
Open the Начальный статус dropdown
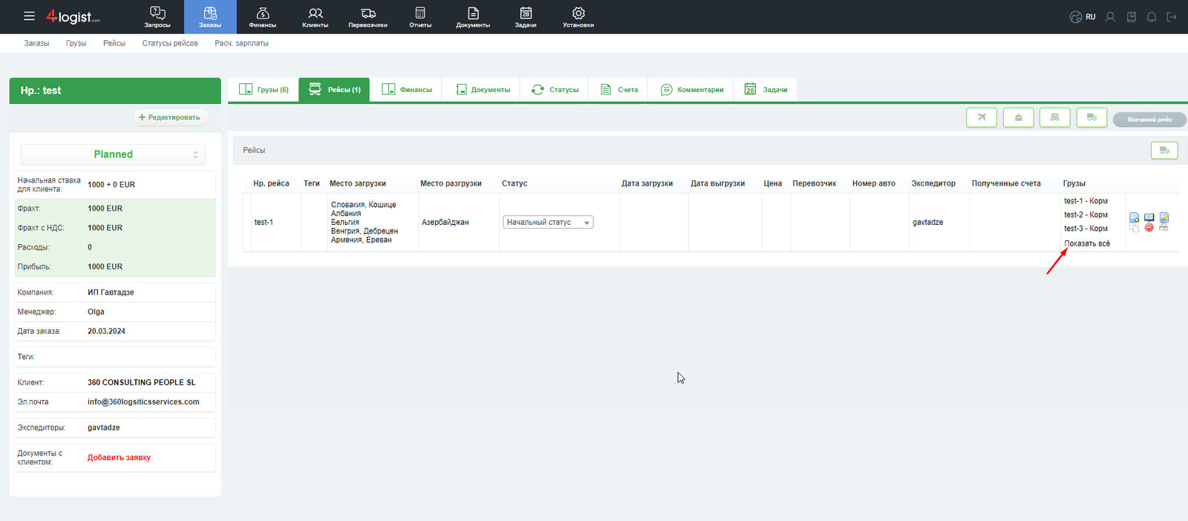(x=548, y=222)
